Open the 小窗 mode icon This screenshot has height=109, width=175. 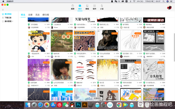coord(102,6)
